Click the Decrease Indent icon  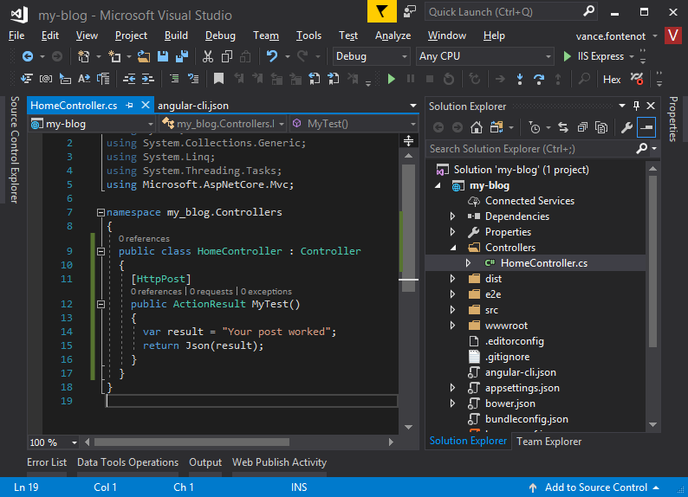coord(128,79)
